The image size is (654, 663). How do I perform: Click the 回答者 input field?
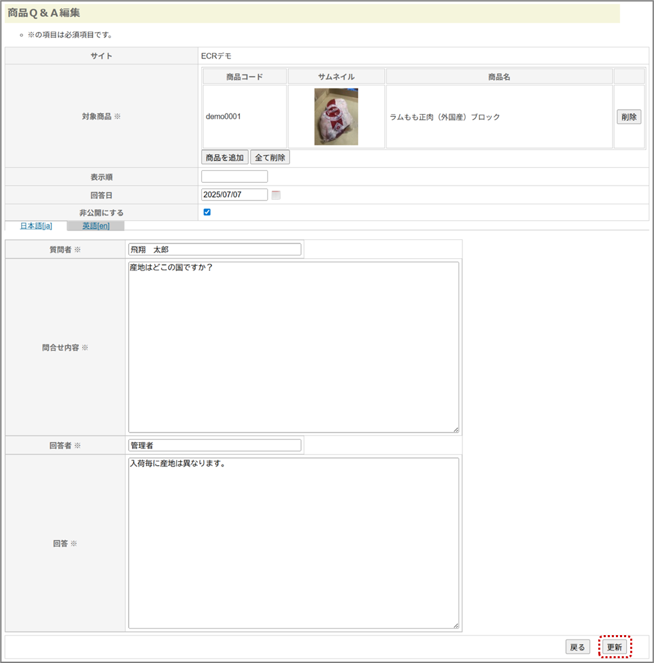click(x=214, y=445)
